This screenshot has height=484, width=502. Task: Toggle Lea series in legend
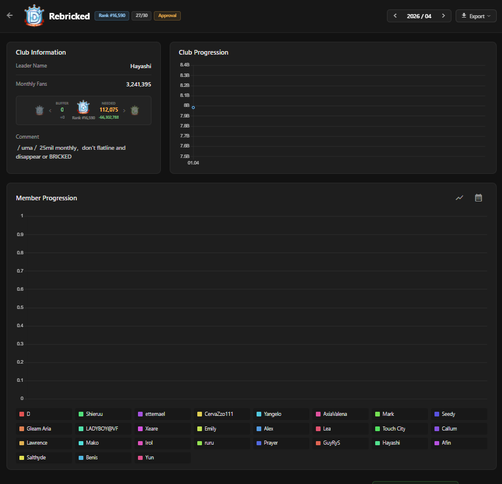[341, 429]
